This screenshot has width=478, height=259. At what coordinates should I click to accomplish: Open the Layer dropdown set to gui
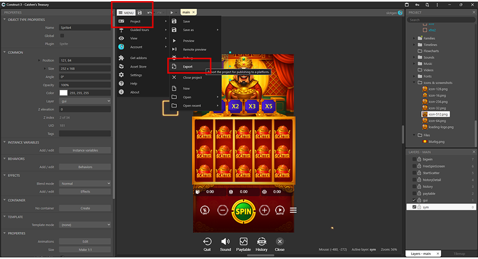(85, 101)
